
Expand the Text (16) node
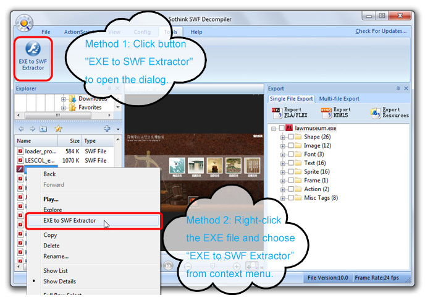pyautogui.click(x=283, y=163)
